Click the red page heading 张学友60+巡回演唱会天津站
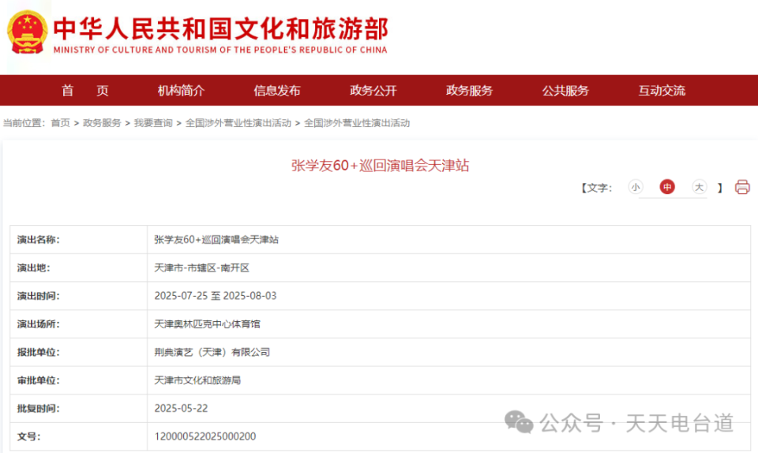Image resolution: width=758 pixels, height=453 pixels. [x=380, y=166]
